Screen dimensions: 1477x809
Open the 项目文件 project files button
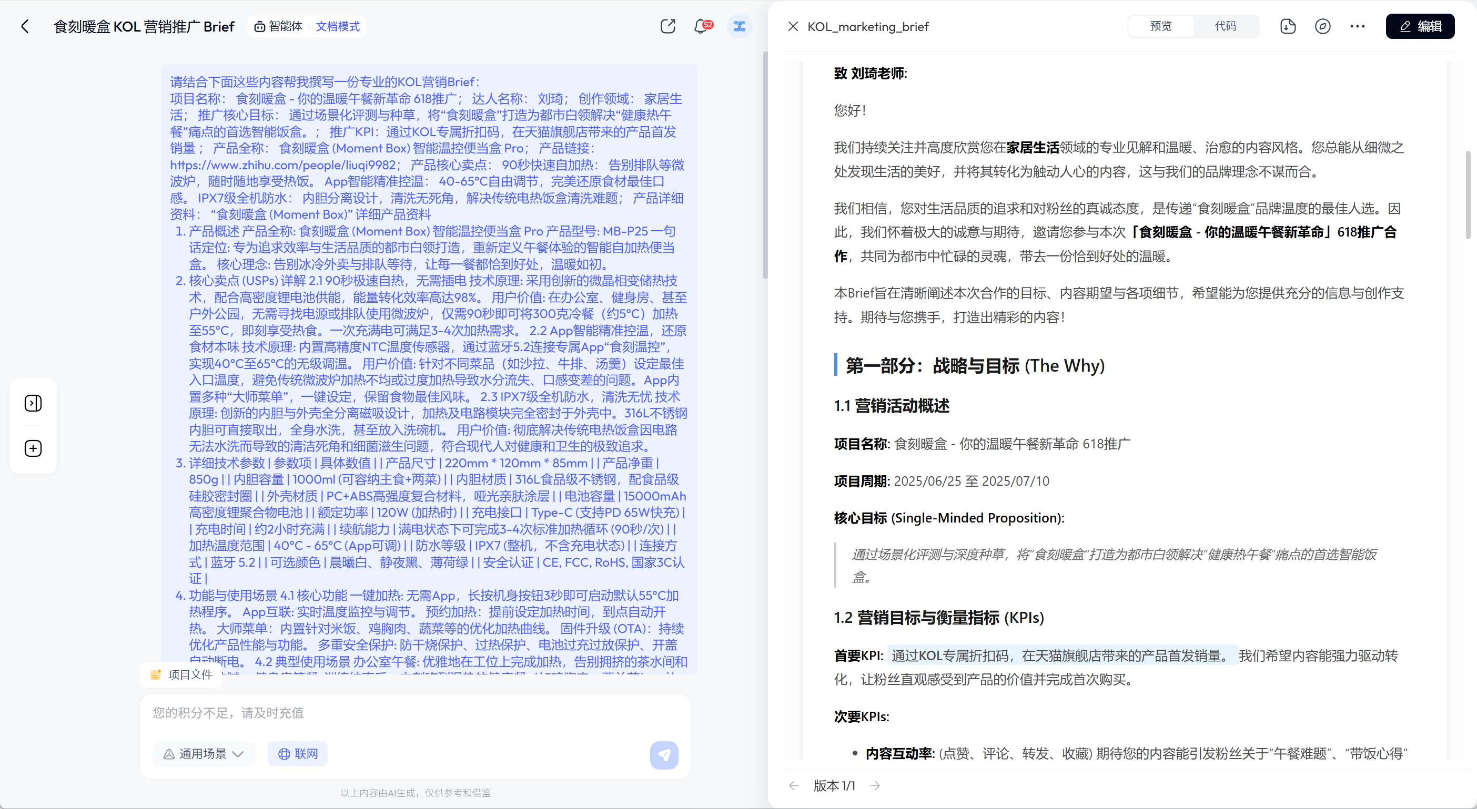point(182,675)
